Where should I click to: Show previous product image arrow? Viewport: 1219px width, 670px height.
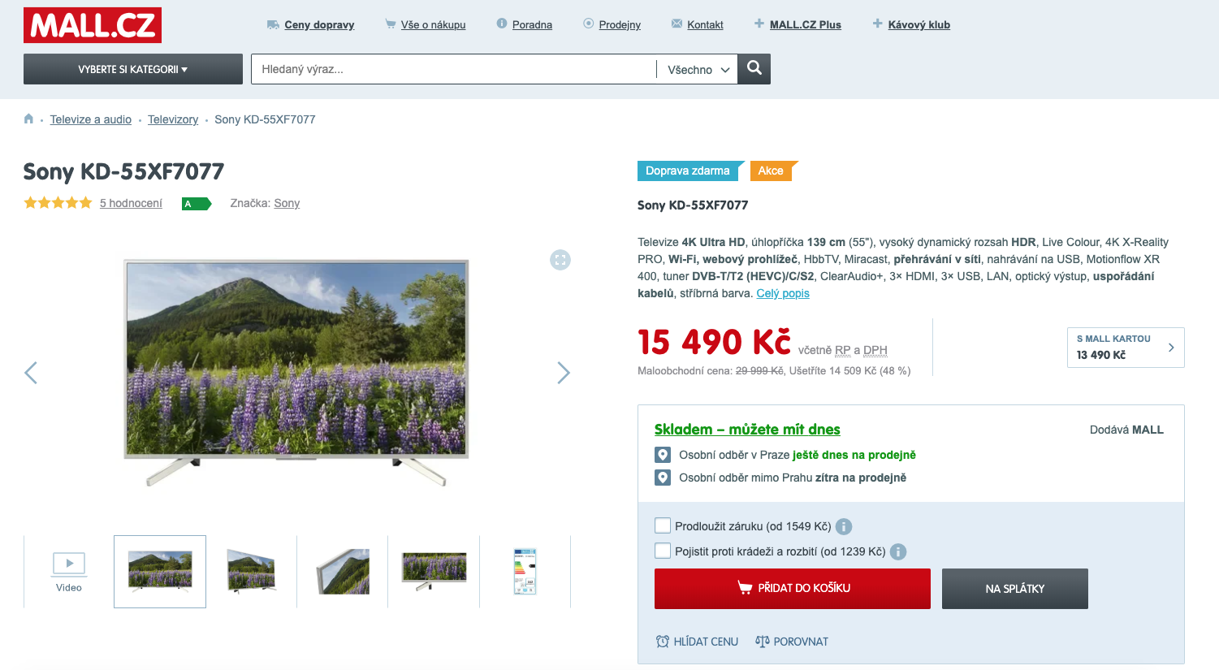pos(31,373)
